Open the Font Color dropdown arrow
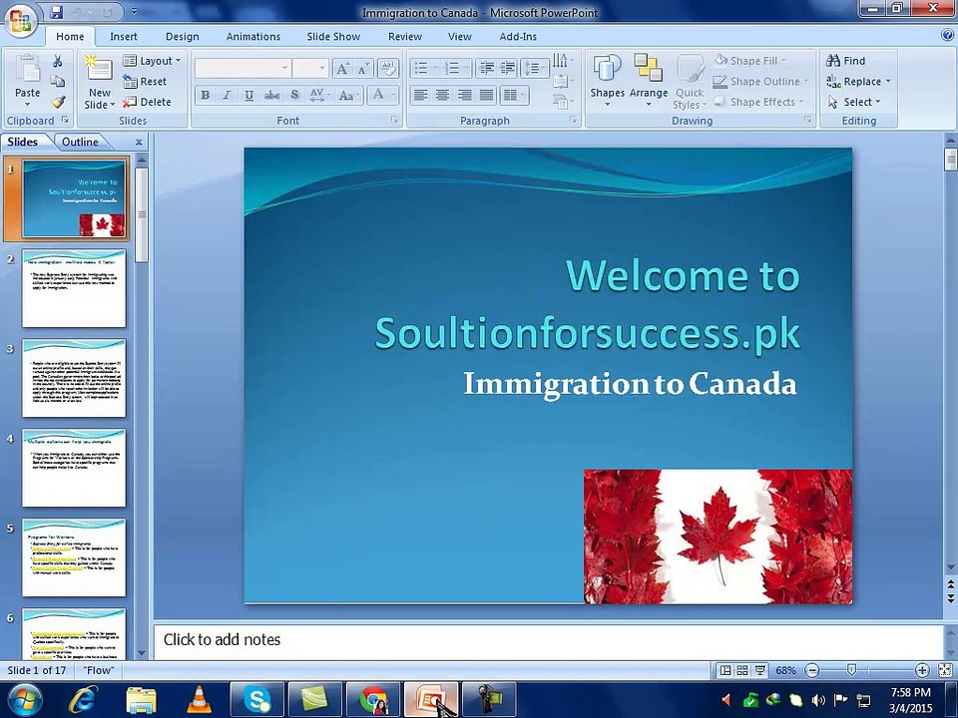 click(x=393, y=96)
